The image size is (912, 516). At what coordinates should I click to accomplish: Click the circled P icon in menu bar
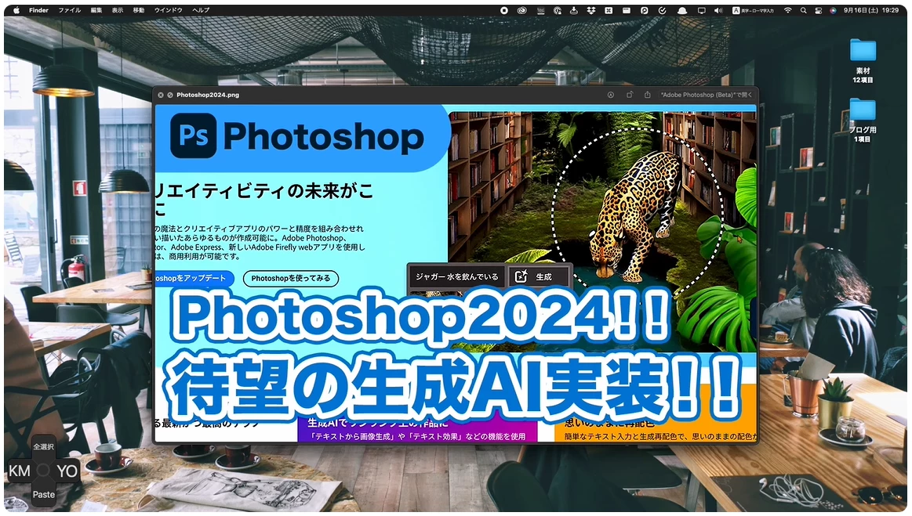point(645,10)
